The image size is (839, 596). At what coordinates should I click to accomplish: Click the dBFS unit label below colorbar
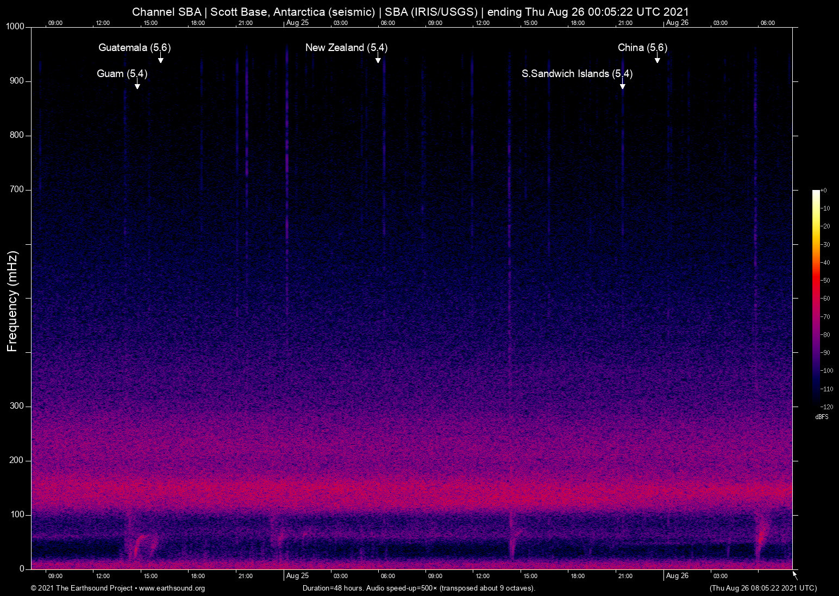coord(821,417)
